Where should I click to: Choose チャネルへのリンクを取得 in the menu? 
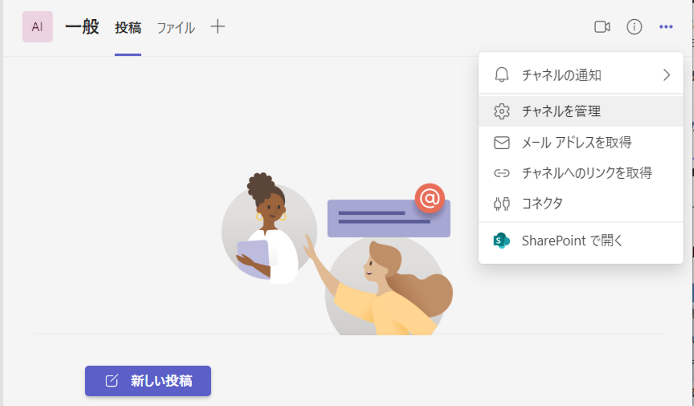[x=581, y=173]
